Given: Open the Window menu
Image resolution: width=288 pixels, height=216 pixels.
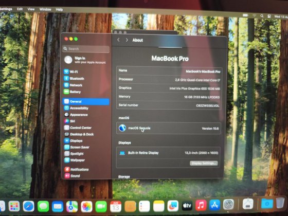Looking at the screenshot, I should [45, 9].
